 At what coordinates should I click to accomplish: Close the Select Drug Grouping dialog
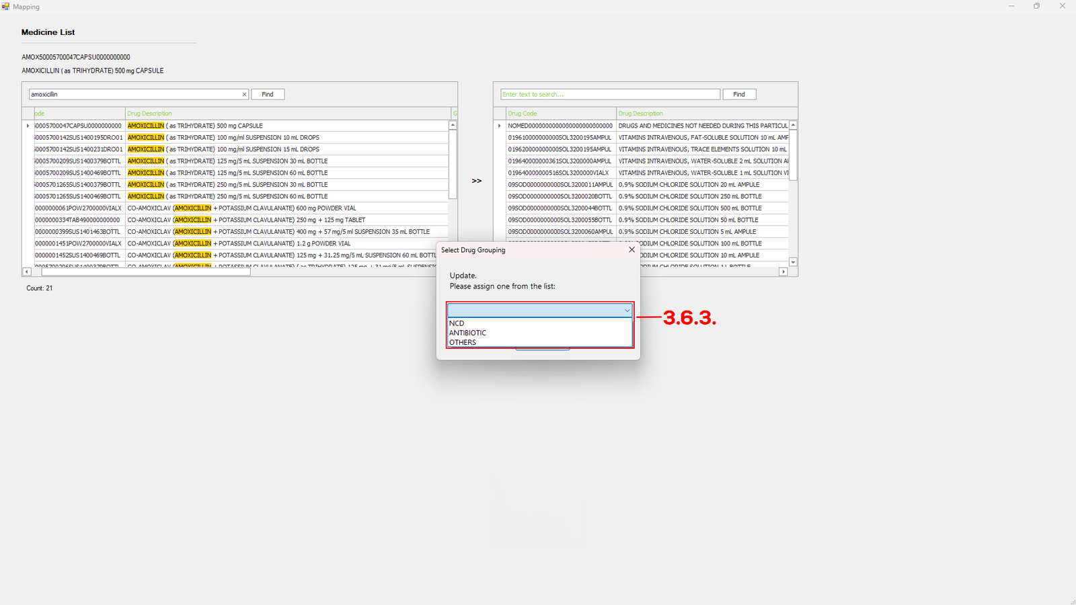click(x=631, y=249)
